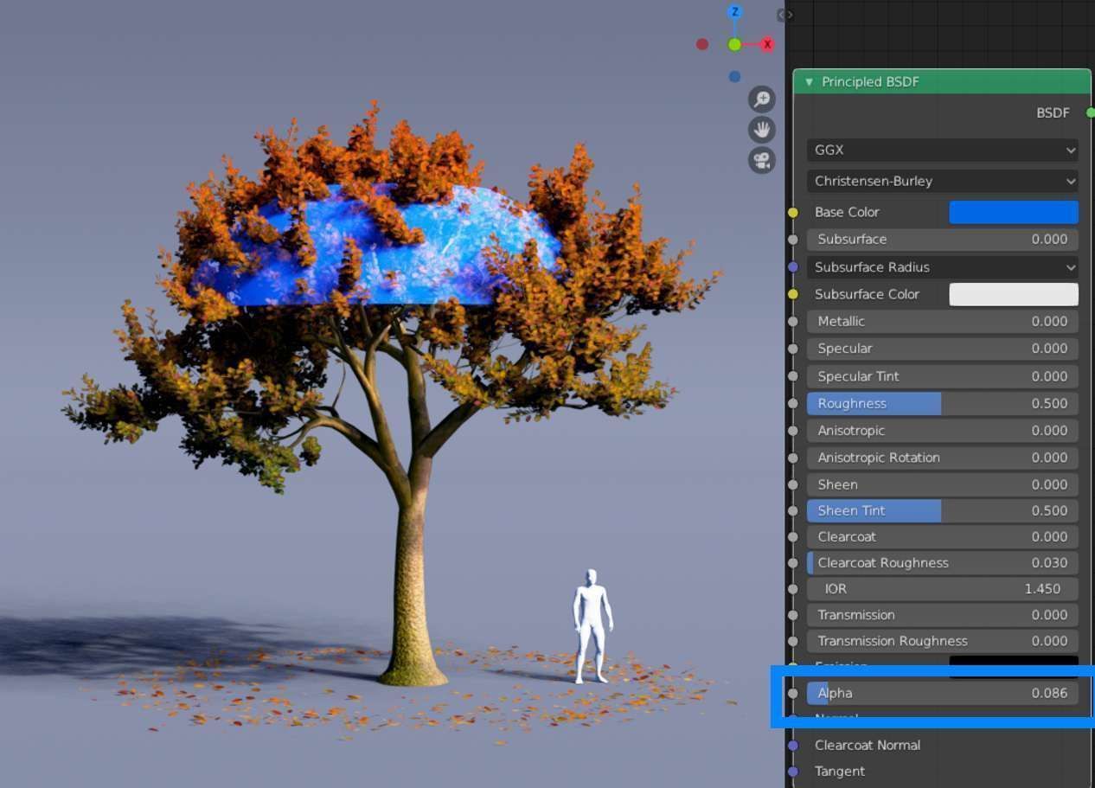1095x788 pixels.
Task: Open the GGX distribution dropdown
Action: [943, 150]
